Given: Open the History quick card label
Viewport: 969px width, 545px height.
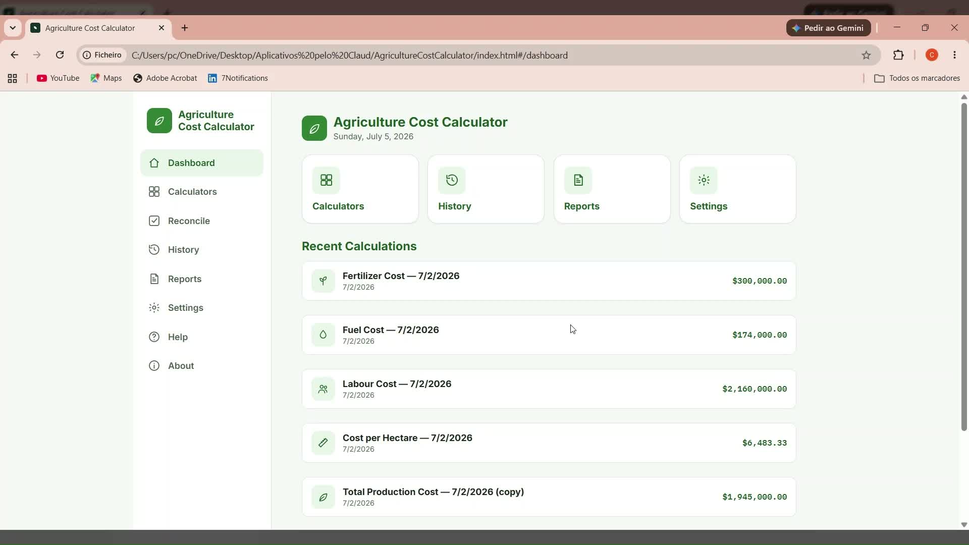Looking at the screenshot, I should tap(454, 206).
